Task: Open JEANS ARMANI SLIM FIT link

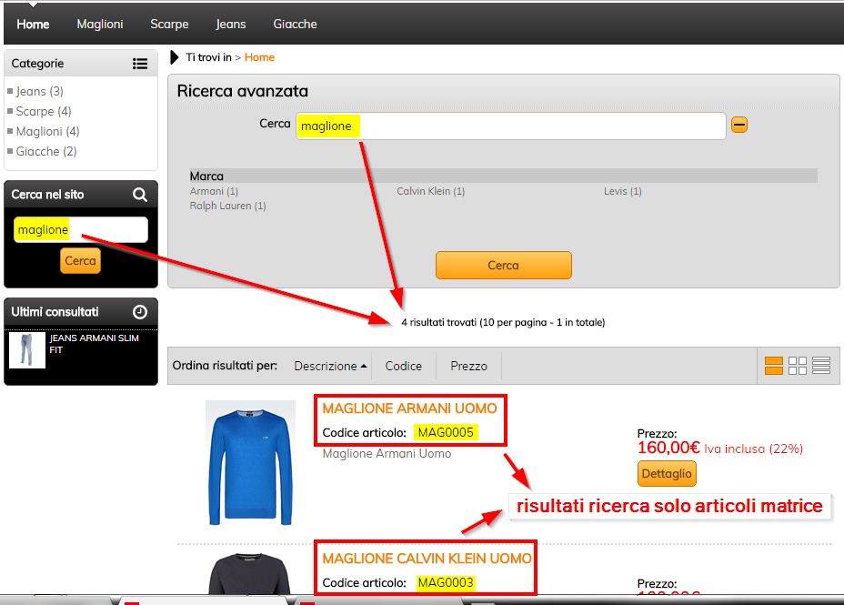Action: coord(95,343)
